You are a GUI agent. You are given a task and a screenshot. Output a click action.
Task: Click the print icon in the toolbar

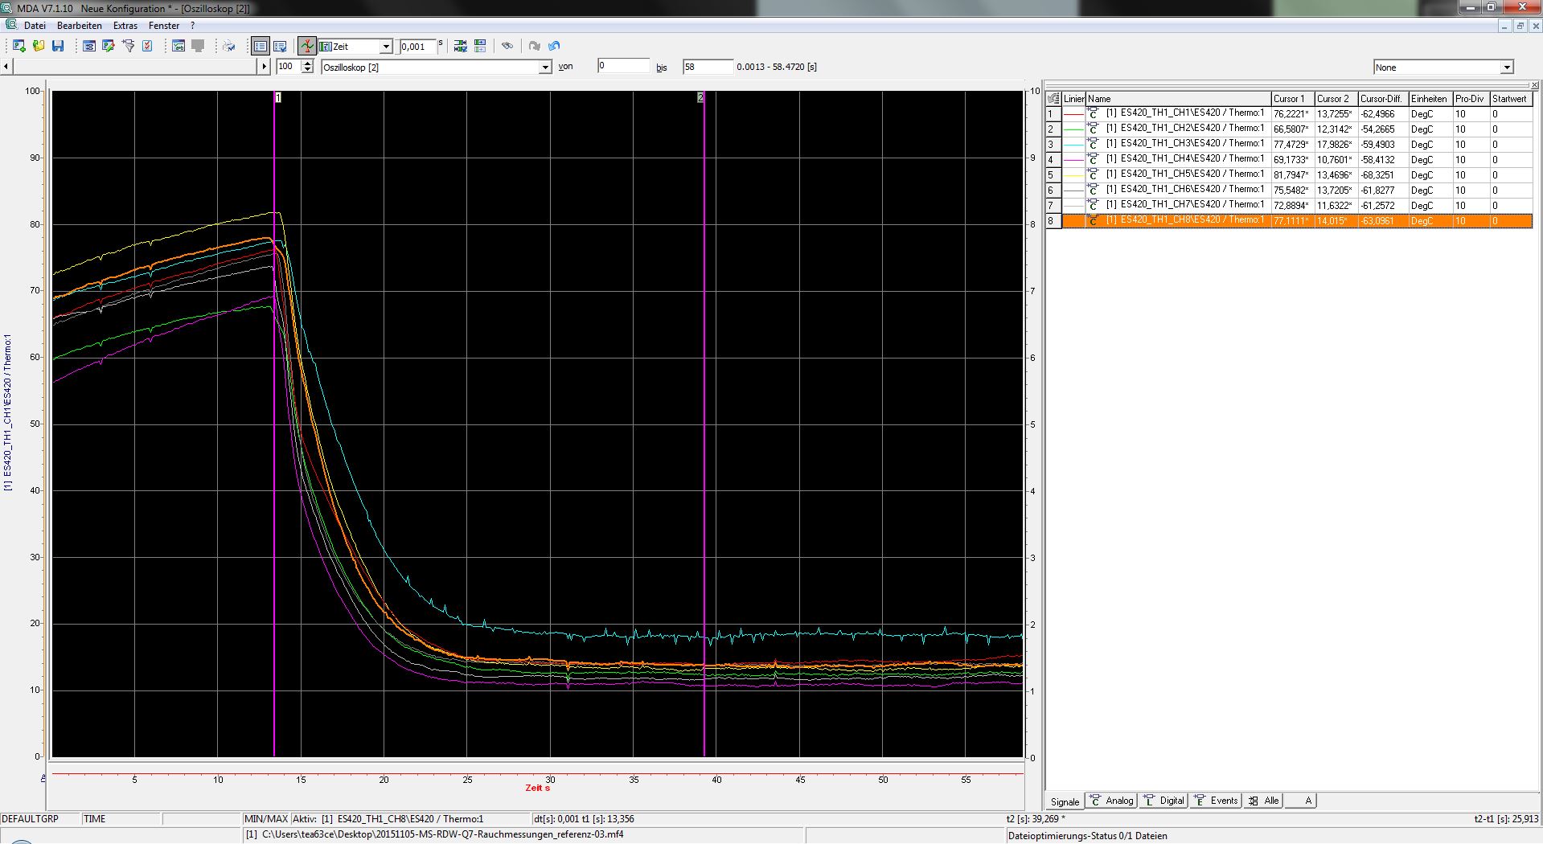click(229, 47)
